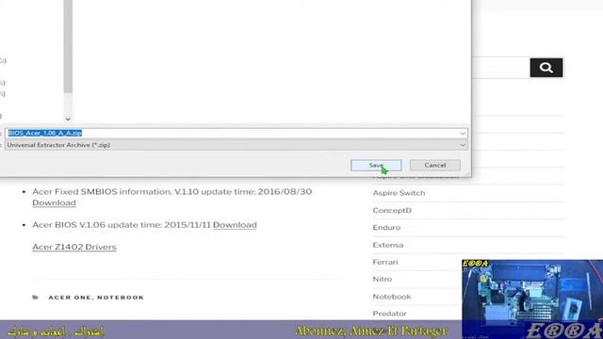
Task: Open the Extensa sidebar category
Action: [388, 245]
